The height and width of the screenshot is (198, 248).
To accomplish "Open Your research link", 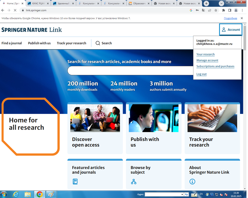I will pos(205,54).
